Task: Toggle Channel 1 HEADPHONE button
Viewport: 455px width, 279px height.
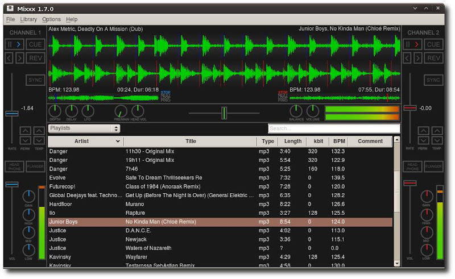Action: [x=15, y=166]
